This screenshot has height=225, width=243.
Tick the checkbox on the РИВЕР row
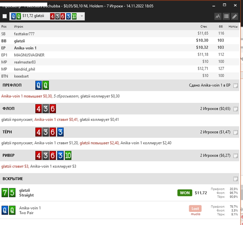[236, 156]
